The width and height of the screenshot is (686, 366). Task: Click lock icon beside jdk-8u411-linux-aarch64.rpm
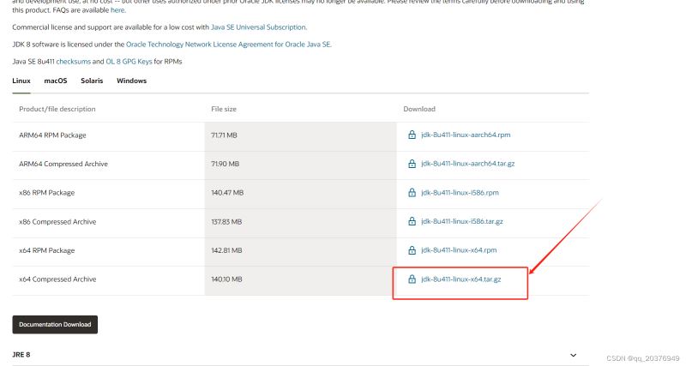point(412,135)
